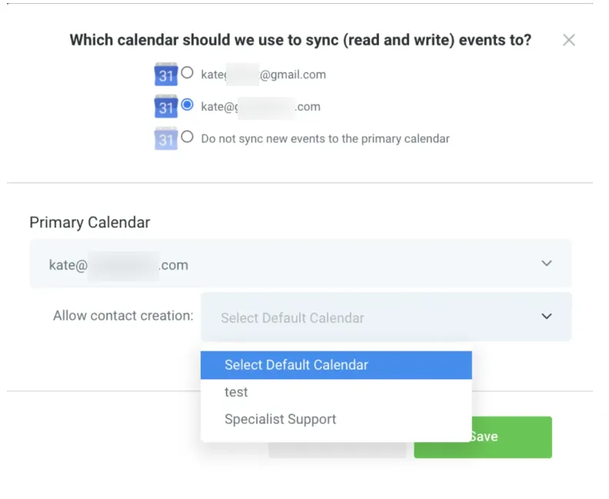The height and width of the screenshot is (499, 609).
Task: Click the 'Primary Calendar' heading
Action: pyautogui.click(x=90, y=223)
